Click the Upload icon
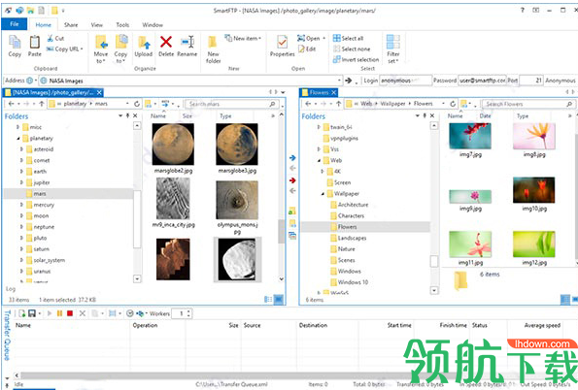Viewport: 578px width, 390px height. (144, 46)
